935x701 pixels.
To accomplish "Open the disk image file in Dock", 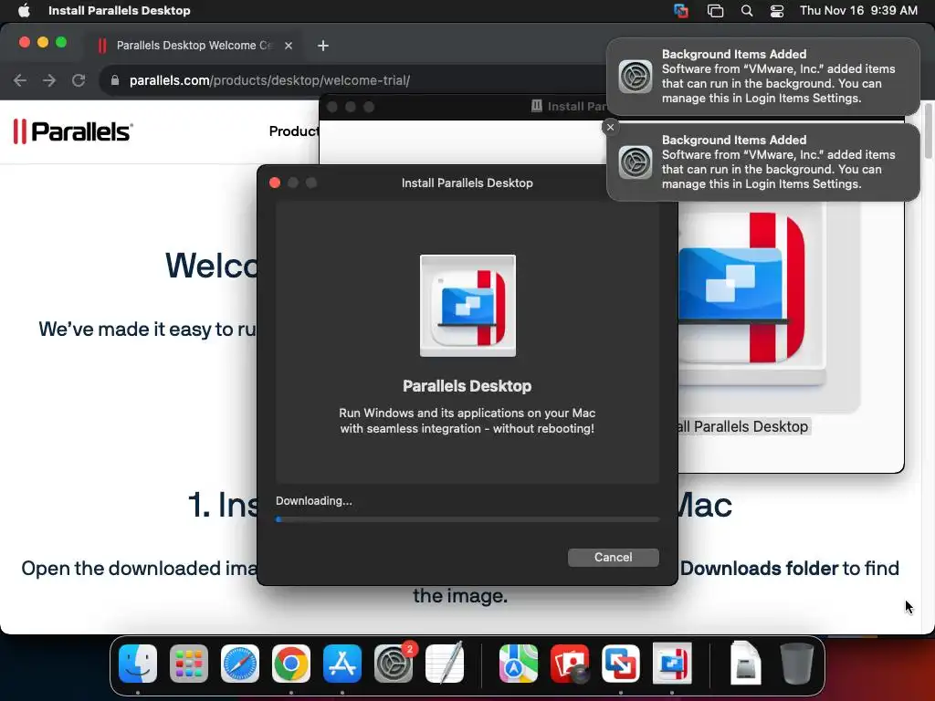I will point(745,664).
